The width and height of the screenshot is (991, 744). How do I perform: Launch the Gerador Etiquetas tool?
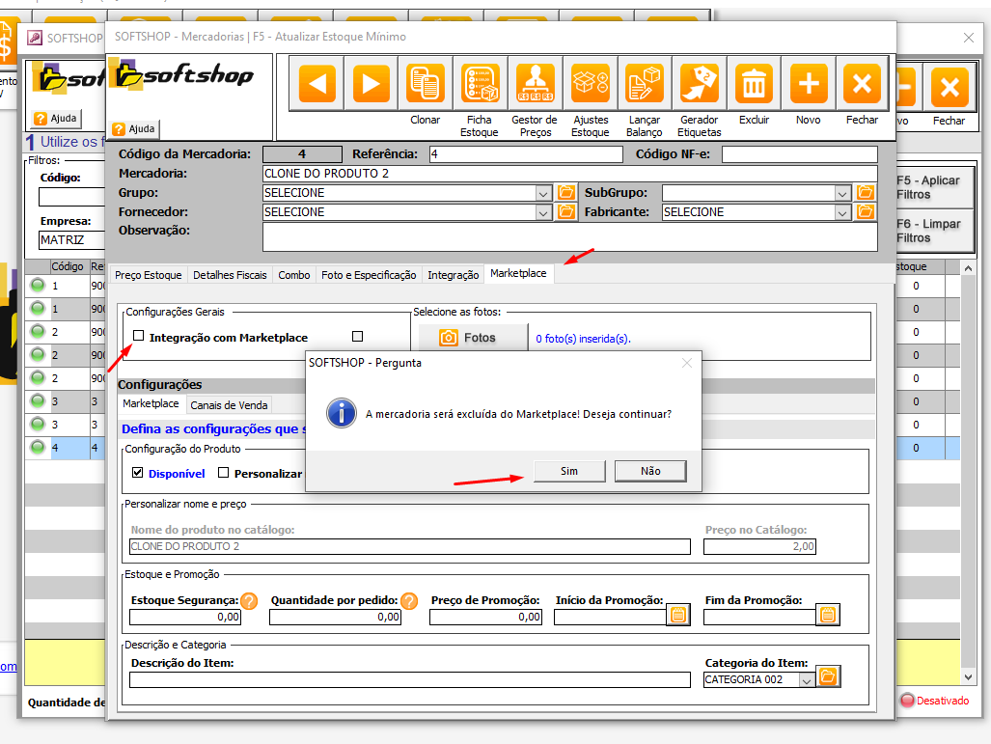tap(699, 85)
